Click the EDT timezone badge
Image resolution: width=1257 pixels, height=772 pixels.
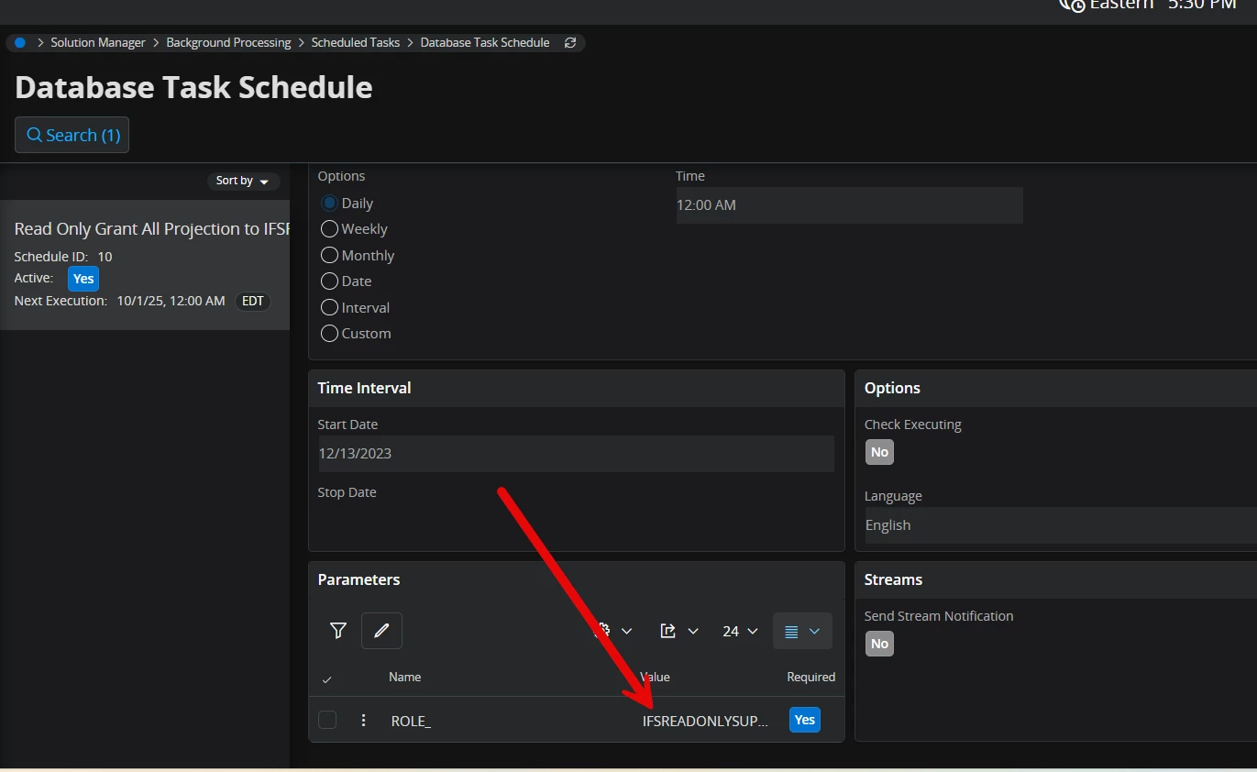[x=253, y=301]
